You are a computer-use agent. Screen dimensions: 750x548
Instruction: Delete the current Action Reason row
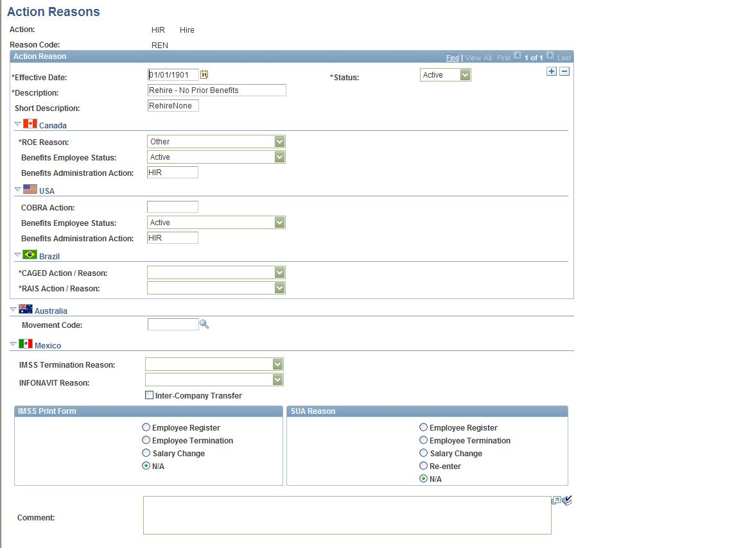tap(564, 71)
